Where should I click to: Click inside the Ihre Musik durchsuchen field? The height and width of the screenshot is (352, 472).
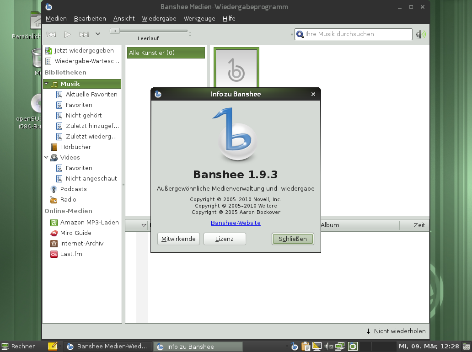[x=357, y=34]
